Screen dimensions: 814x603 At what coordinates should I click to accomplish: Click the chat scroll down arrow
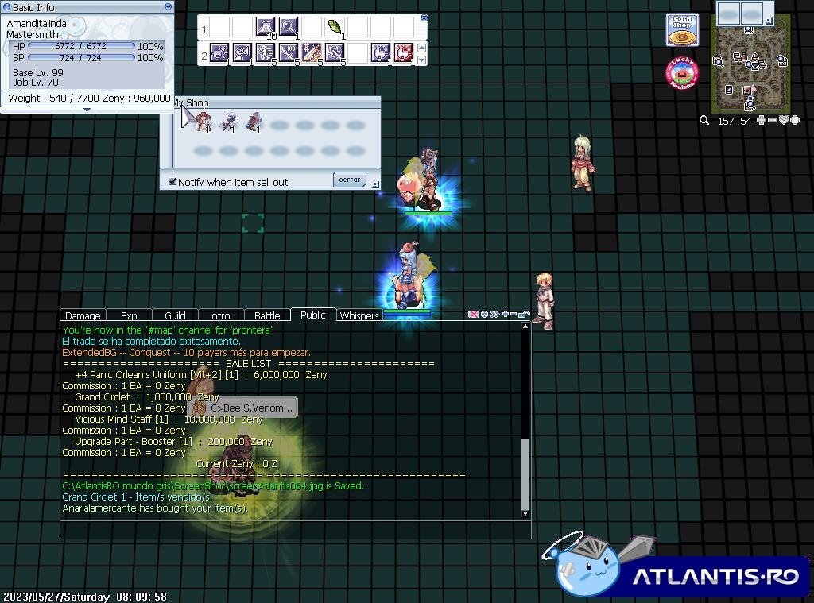point(525,513)
